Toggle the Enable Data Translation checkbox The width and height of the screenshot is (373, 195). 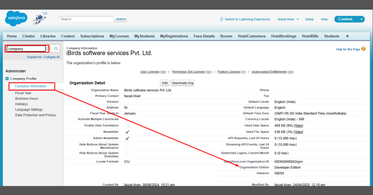[x=127, y=126]
